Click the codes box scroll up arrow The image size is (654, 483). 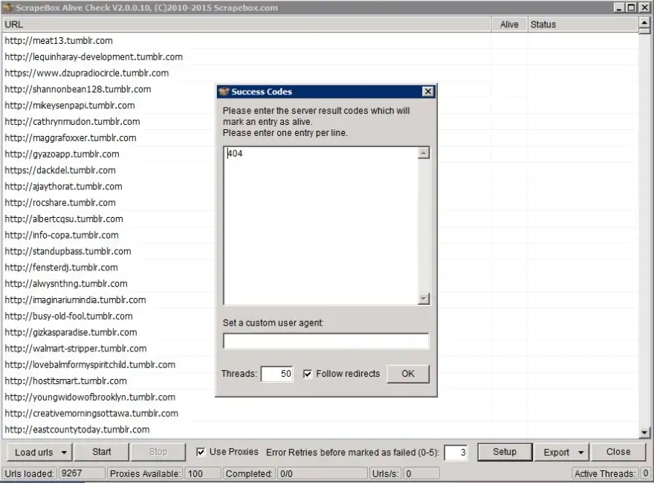424,153
